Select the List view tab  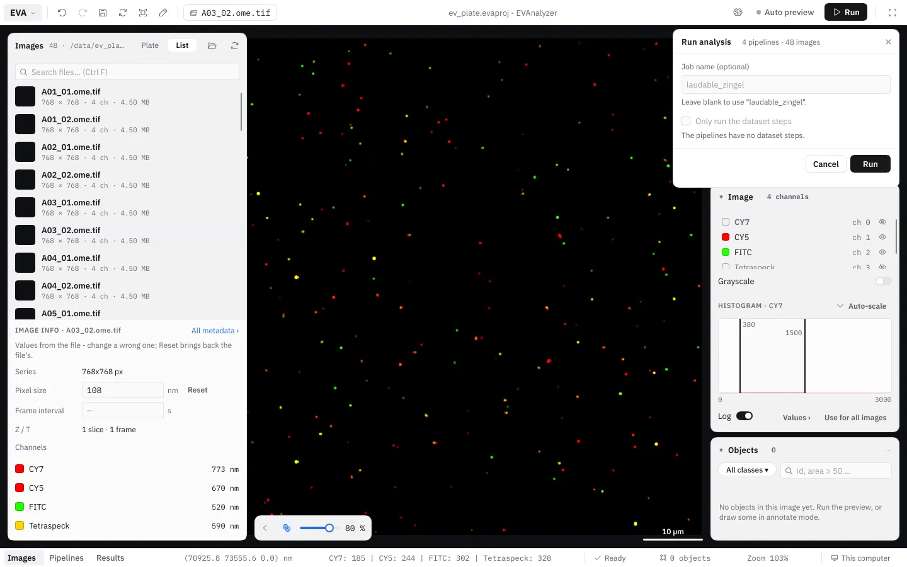182,45
